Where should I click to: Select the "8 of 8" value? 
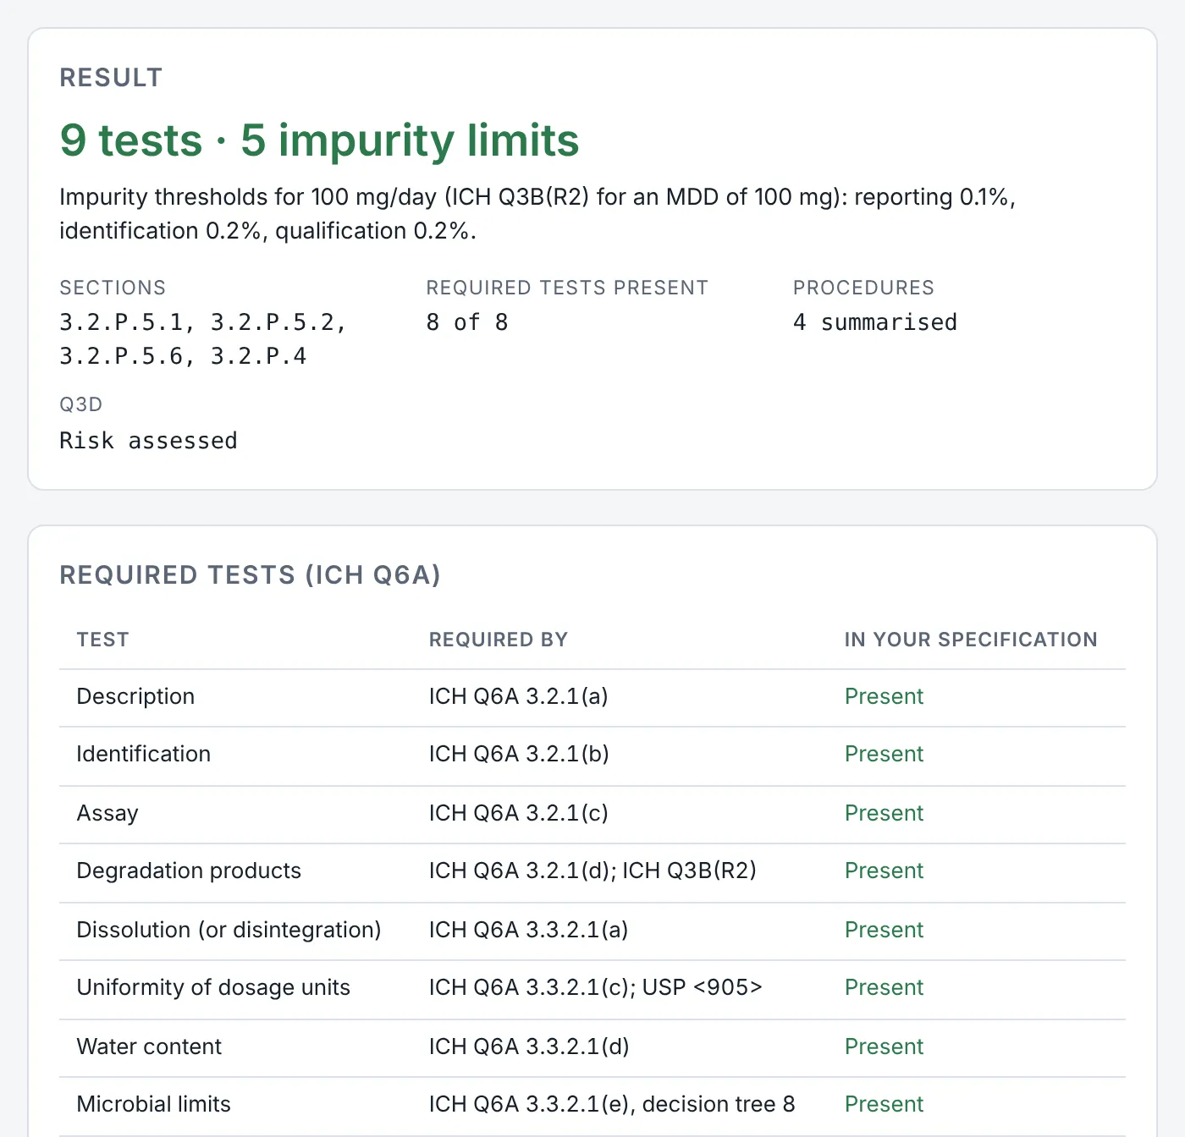coord(467,322)
